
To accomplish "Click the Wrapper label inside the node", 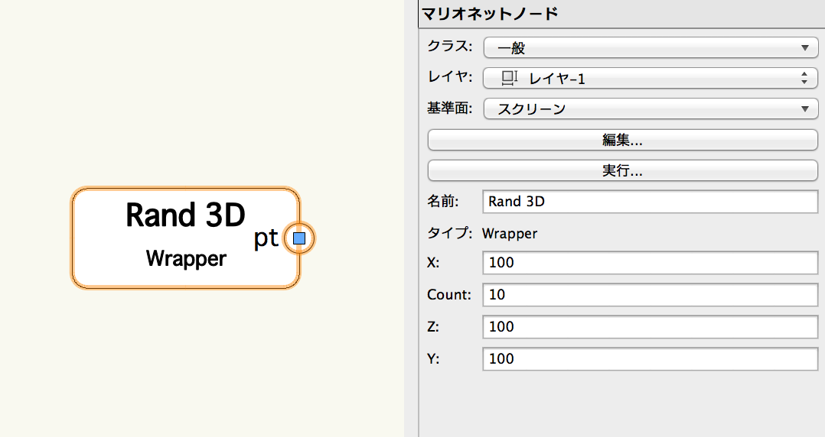I will coord(186,258).
